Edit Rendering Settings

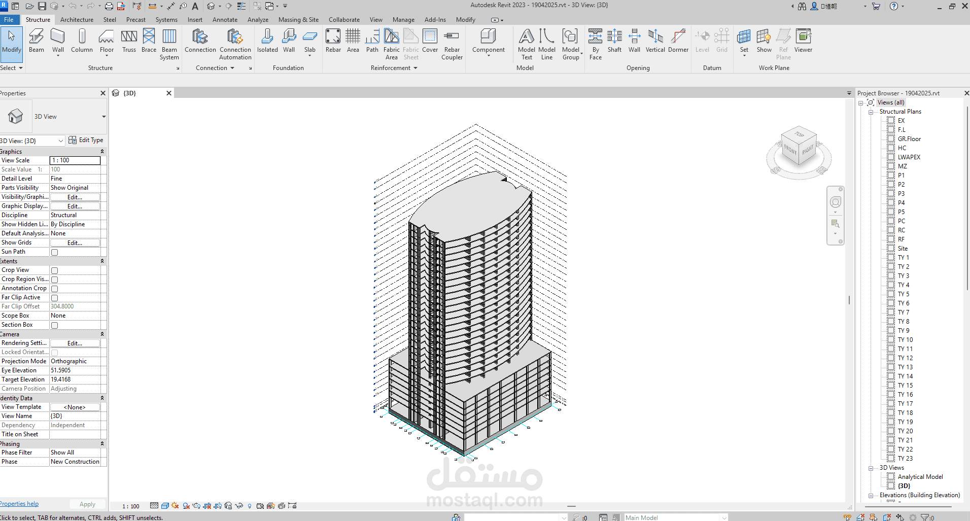coord(75,343)
